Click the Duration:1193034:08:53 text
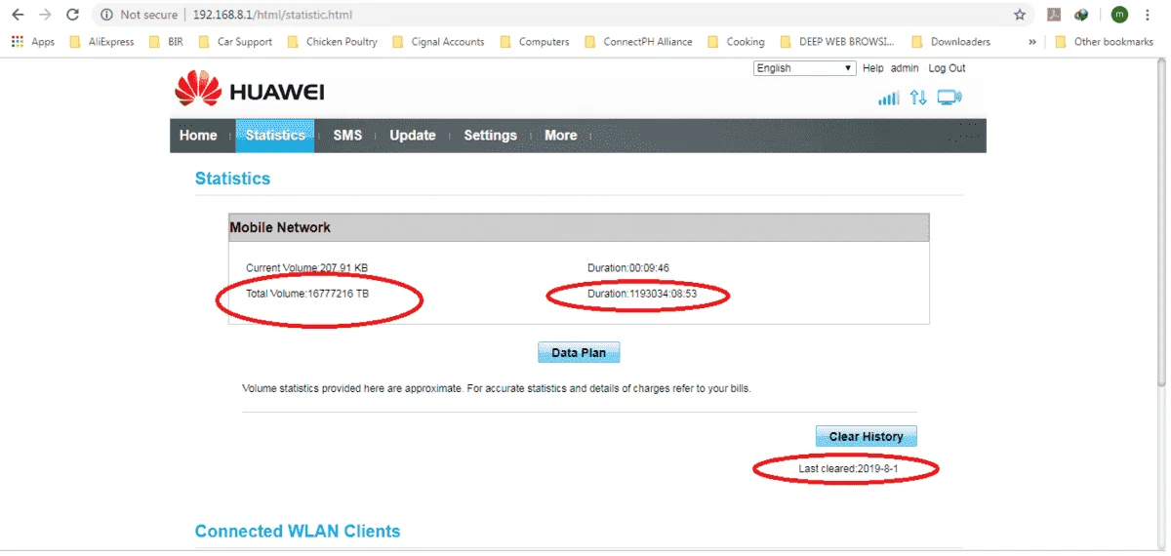1171x556 pixels. click(642, 294)
